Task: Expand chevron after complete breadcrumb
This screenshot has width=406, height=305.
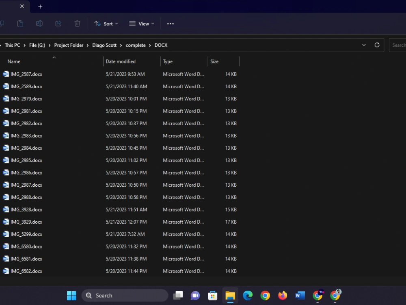Action: tap(150, 45)
